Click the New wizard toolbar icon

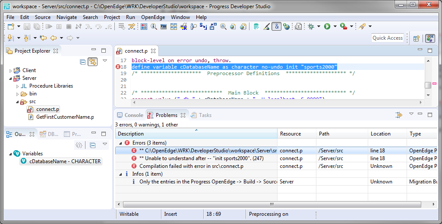click(11, 26)
